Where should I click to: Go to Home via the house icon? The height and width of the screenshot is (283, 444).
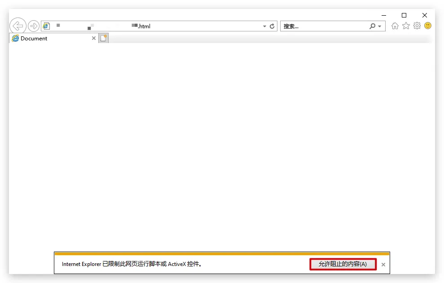(395, 26)
